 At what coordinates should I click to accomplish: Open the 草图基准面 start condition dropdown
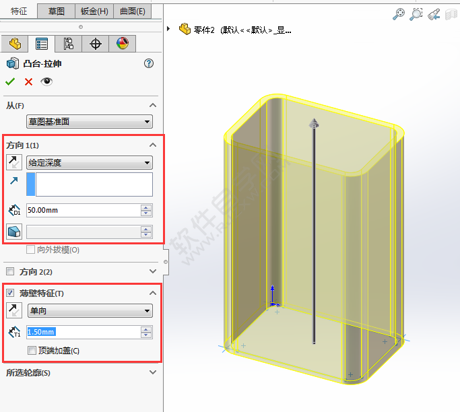[90, 121]
